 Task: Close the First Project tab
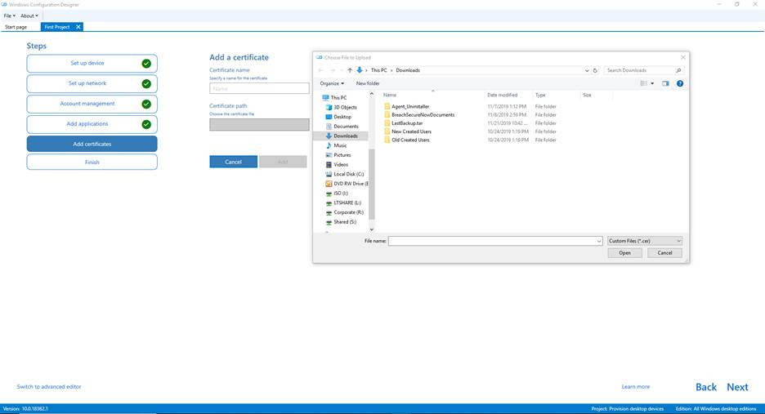tap(78, 27)
